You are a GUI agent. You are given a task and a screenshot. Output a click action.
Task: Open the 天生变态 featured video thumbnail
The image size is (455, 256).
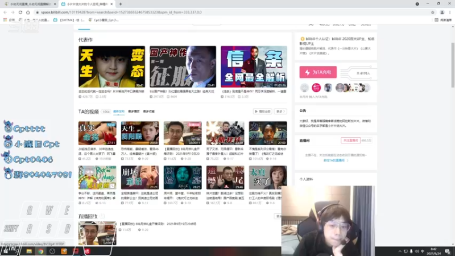(x=111, y=67)
